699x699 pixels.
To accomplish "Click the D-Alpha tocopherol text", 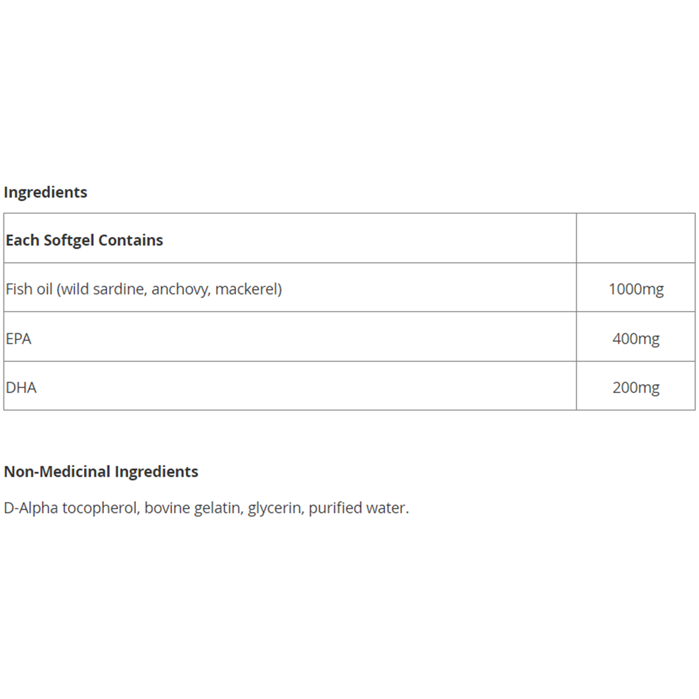I will (x=71, y=508).
